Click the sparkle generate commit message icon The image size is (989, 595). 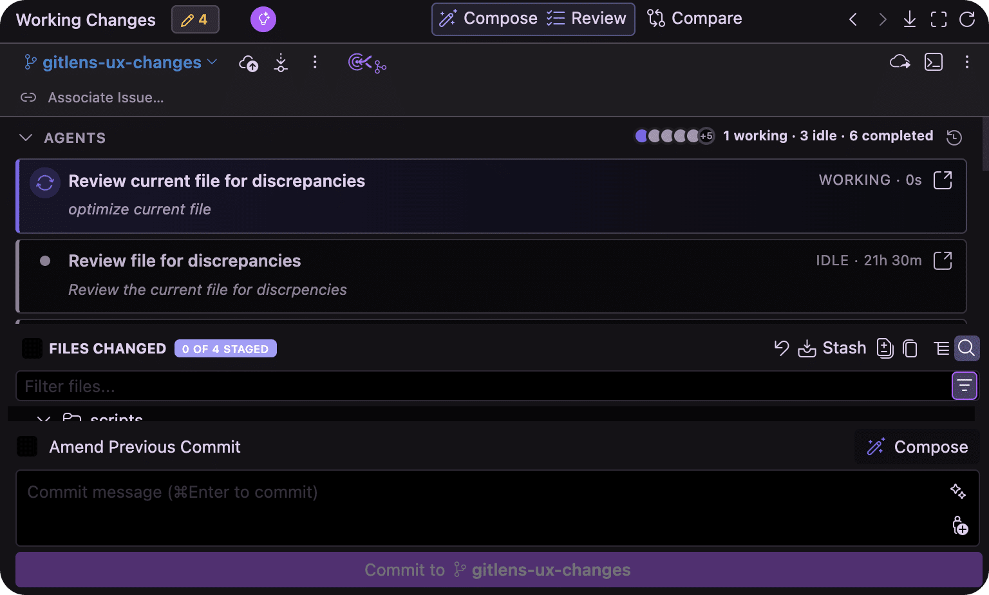[958, 491]
